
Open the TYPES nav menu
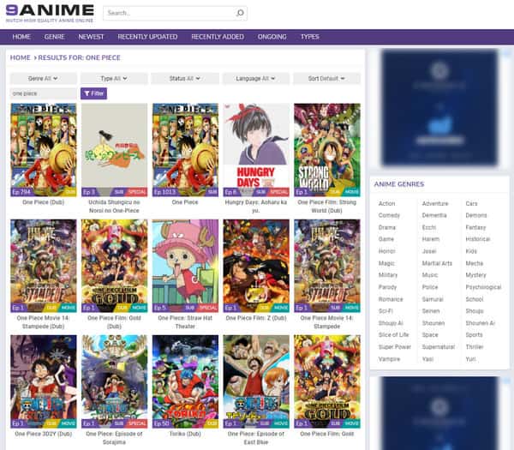point(310,37)
